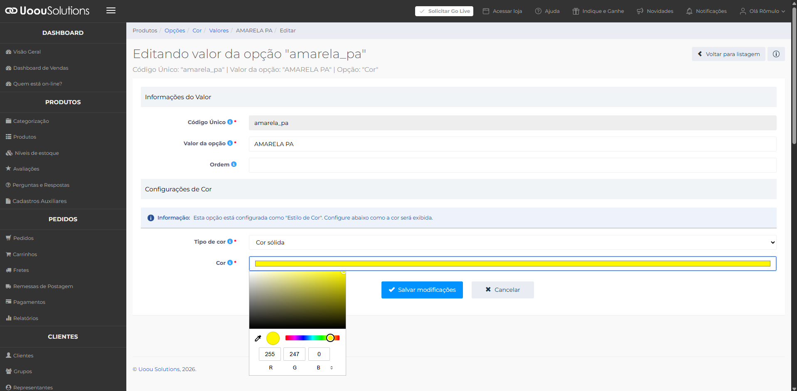This screenshot has height=391, width=797.
Task: Click the Notificações bell icon
Action: [x=689, y=11]
